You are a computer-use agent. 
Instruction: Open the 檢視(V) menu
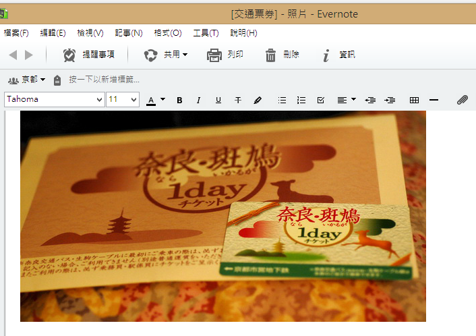(x=90, y=33)
